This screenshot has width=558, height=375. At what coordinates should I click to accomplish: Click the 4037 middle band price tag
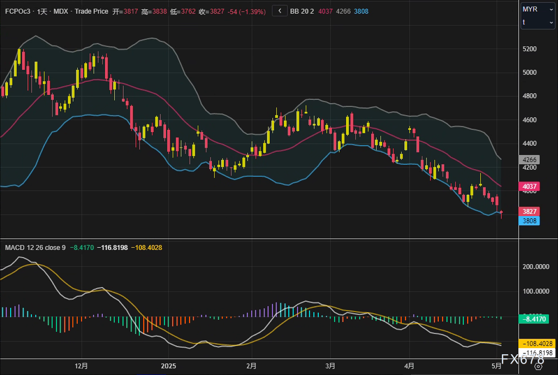pos(530,186)
